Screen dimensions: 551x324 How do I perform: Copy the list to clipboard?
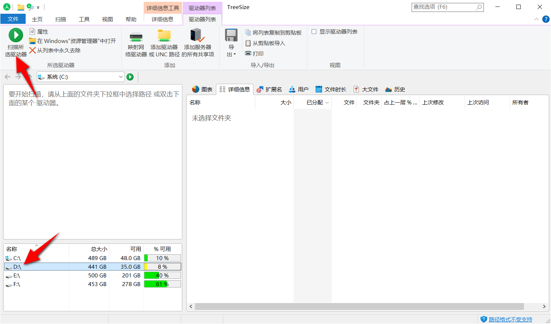[273, 32]
